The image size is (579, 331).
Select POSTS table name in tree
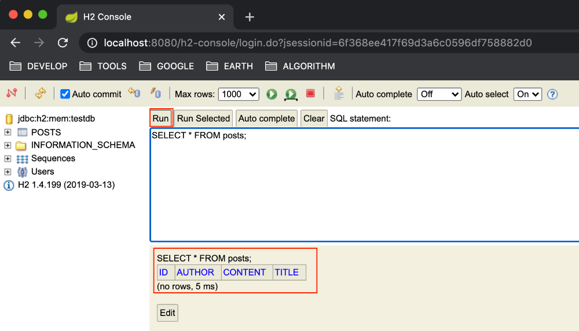46,132
